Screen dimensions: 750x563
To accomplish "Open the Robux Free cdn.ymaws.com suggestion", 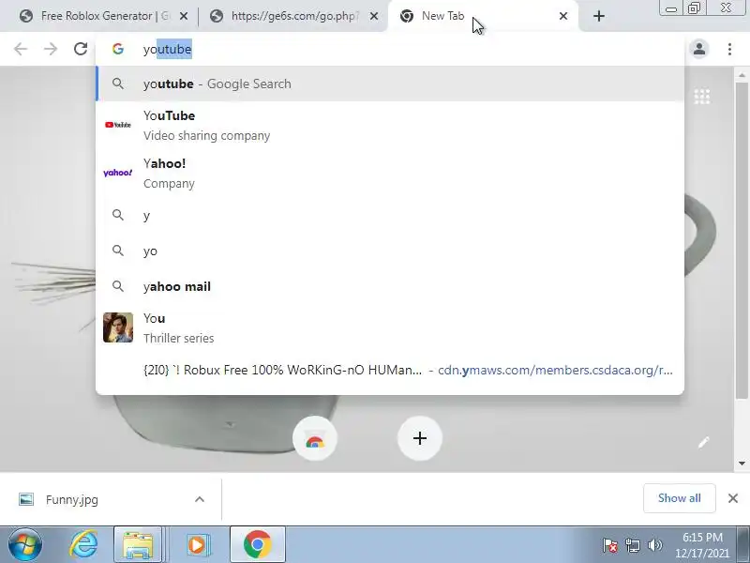I will (390, 370).
